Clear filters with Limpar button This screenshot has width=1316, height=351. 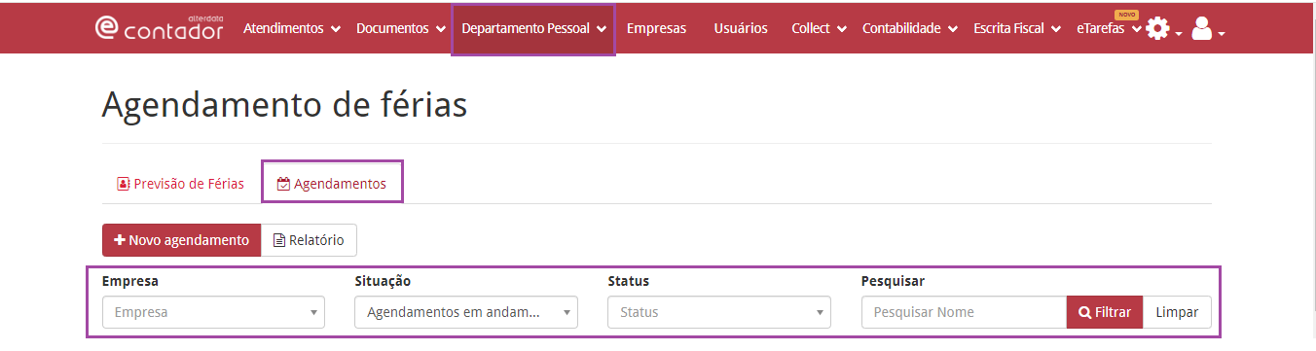tap(1177, 312)
